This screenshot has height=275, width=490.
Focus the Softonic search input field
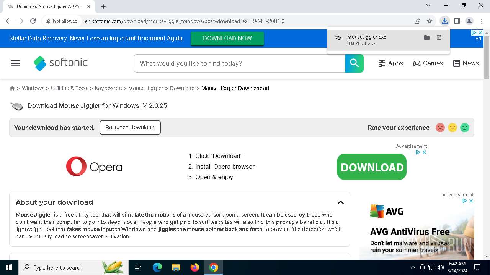(240, 63)
